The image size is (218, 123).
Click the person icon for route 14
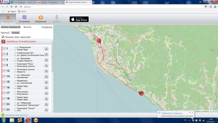(46, 76)
